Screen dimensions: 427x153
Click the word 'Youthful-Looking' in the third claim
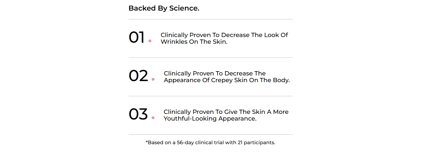(190, 118)
